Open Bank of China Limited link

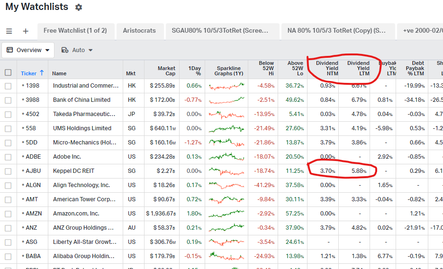81,99
